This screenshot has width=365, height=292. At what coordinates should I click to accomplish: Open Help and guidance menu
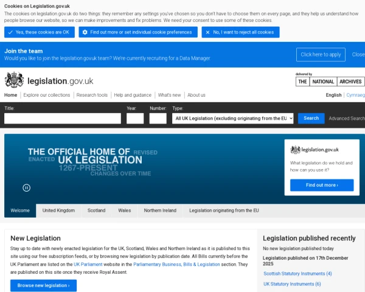[x=133, y=95]
